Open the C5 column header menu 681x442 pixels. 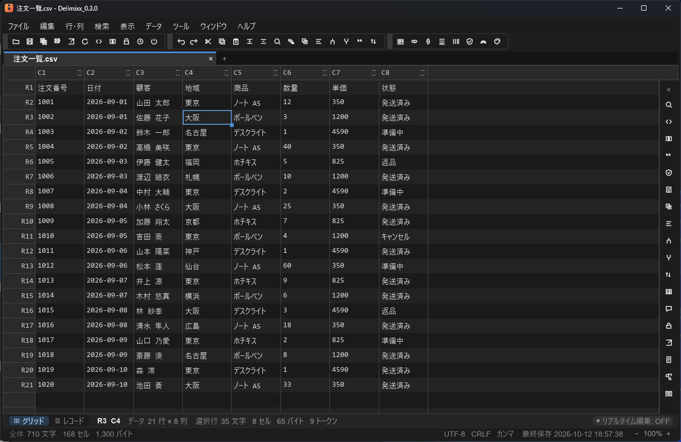point(276,73)
